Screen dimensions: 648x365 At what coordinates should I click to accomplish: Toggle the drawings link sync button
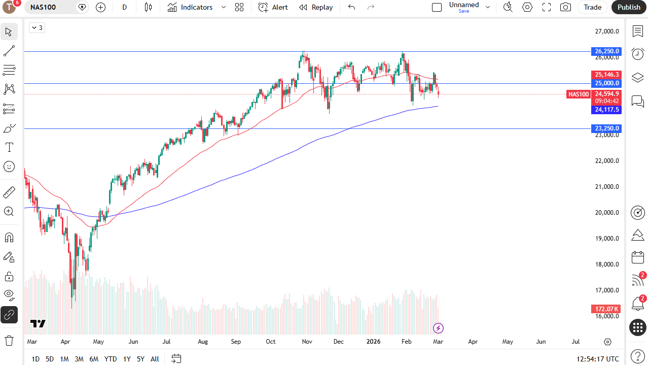[9, 315]
